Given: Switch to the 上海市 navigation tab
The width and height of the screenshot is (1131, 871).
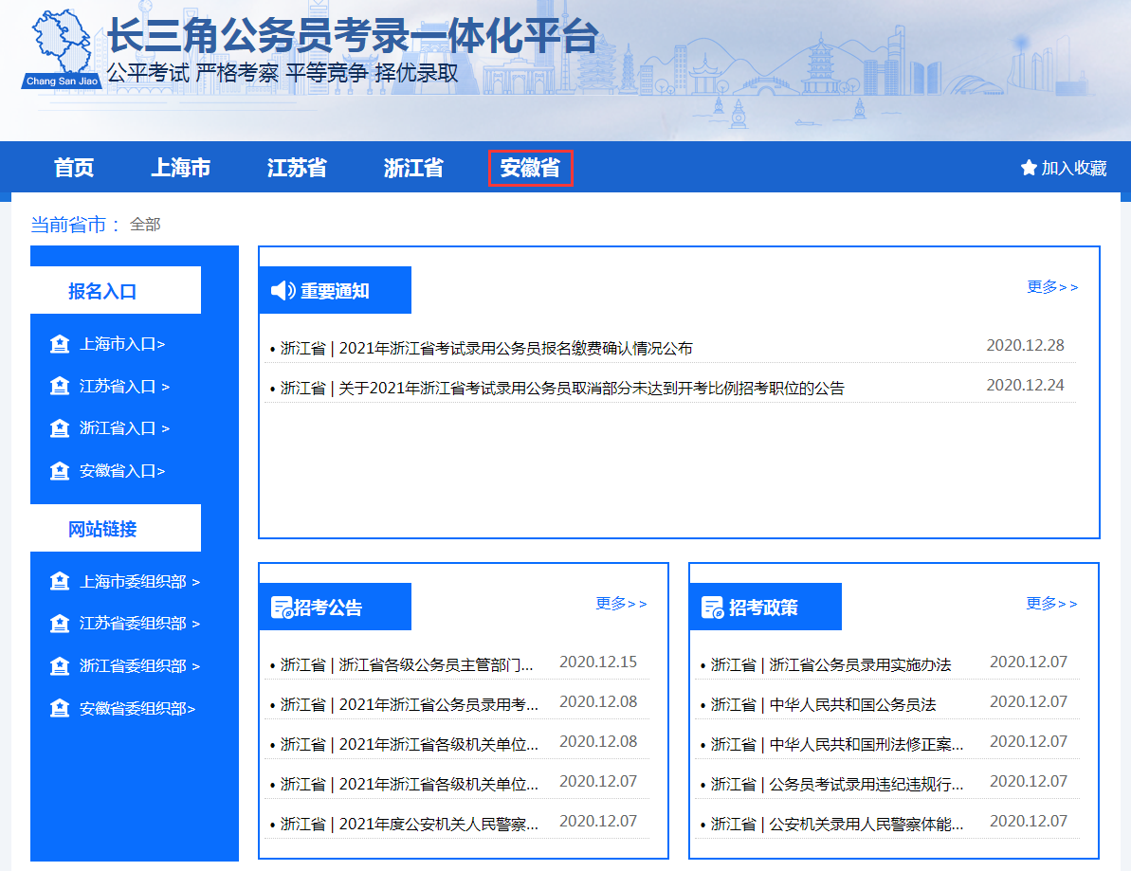Looking at the screenshot, I should click(x=180, y=168).
